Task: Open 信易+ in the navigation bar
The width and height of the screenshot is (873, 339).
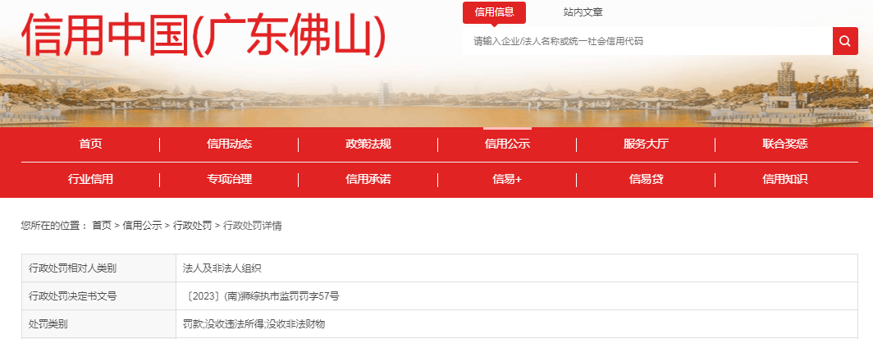Action: click(507, 179)
